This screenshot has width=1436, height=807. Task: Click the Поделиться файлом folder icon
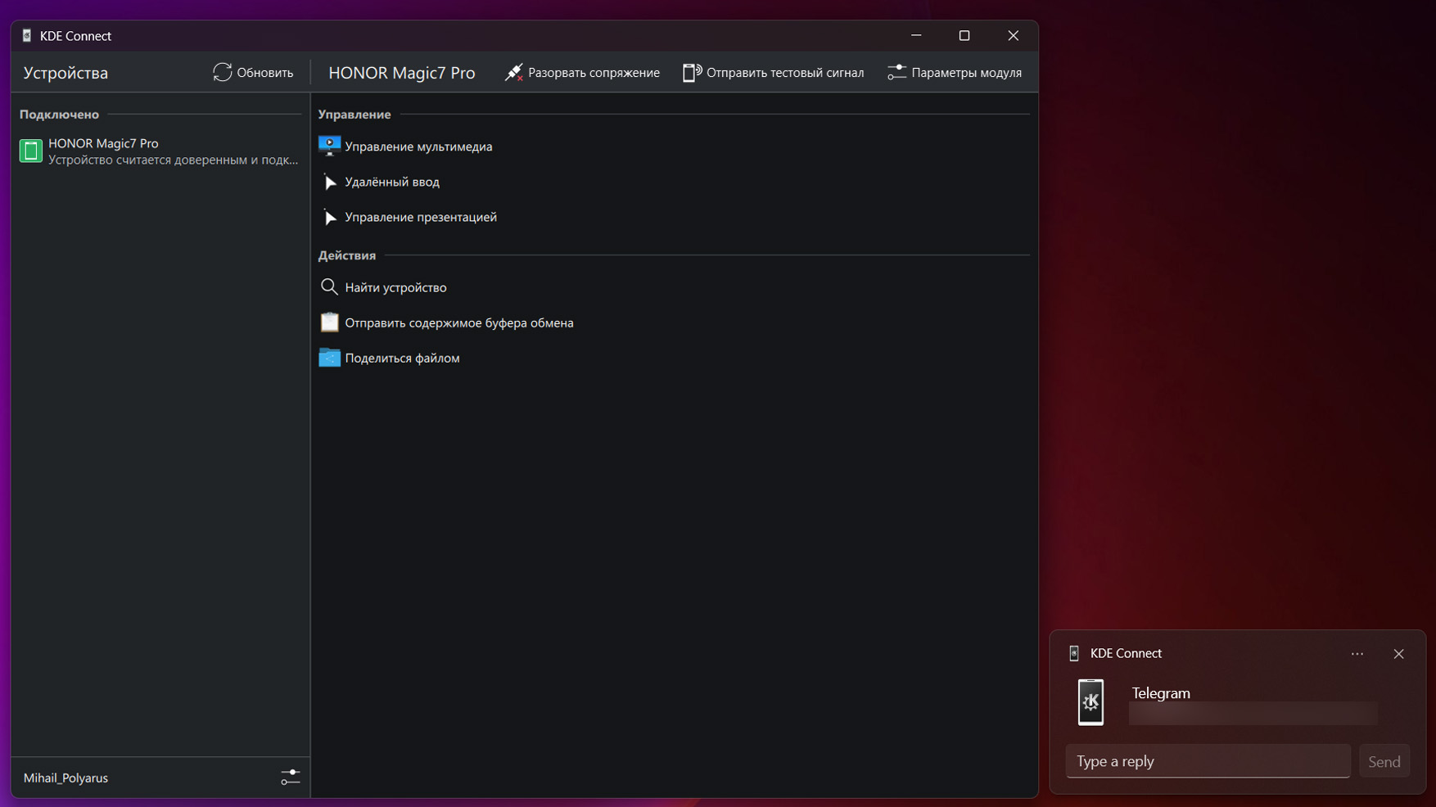coord(329,358)
